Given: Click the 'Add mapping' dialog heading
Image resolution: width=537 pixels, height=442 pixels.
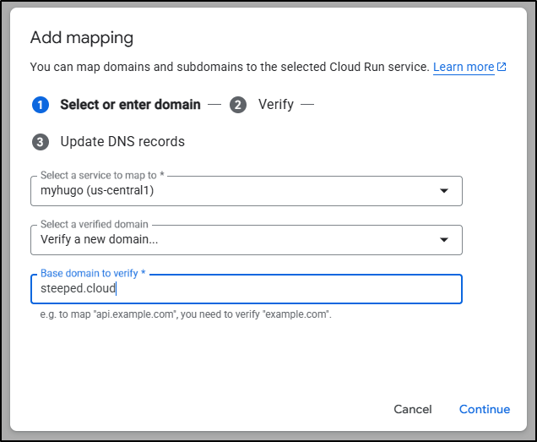Looking at the screenshot, I should [82, 38].
